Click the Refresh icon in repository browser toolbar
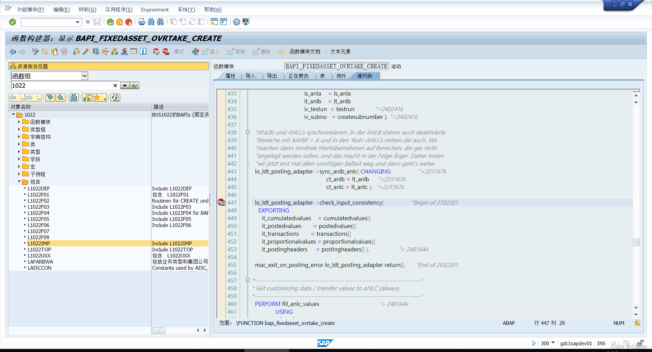The height and width of the screenshot is (352, 652). point(115,98)
